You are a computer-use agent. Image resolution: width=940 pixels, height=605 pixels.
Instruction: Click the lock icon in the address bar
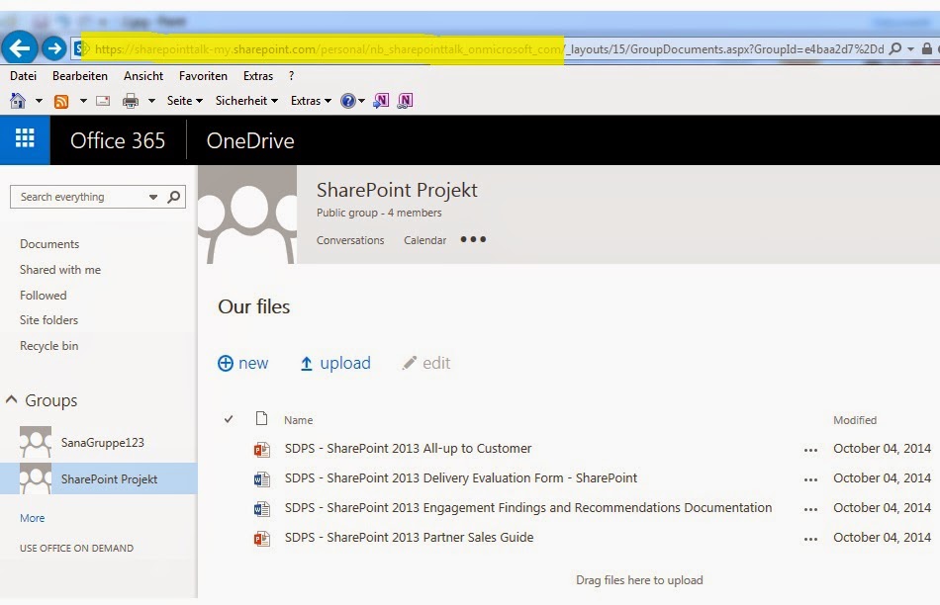tap(925, 47)
